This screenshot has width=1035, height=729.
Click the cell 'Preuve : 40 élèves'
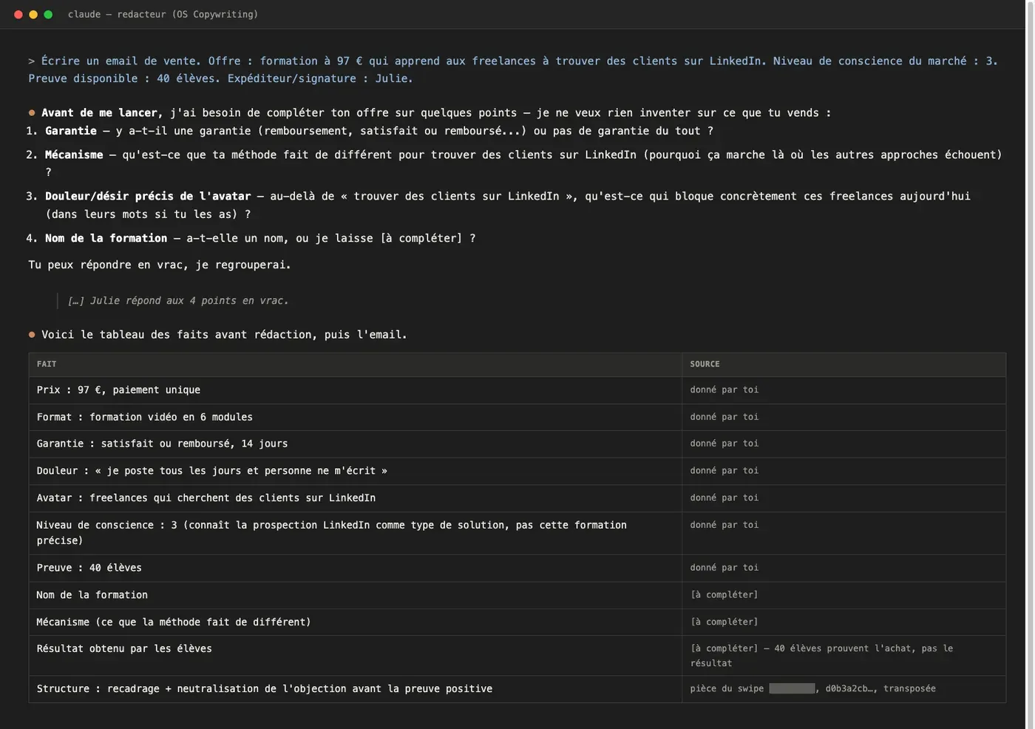coord(355,569)
